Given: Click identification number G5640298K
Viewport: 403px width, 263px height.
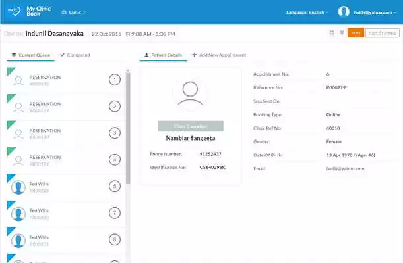Looking at the screenshot, I should 212,167.
